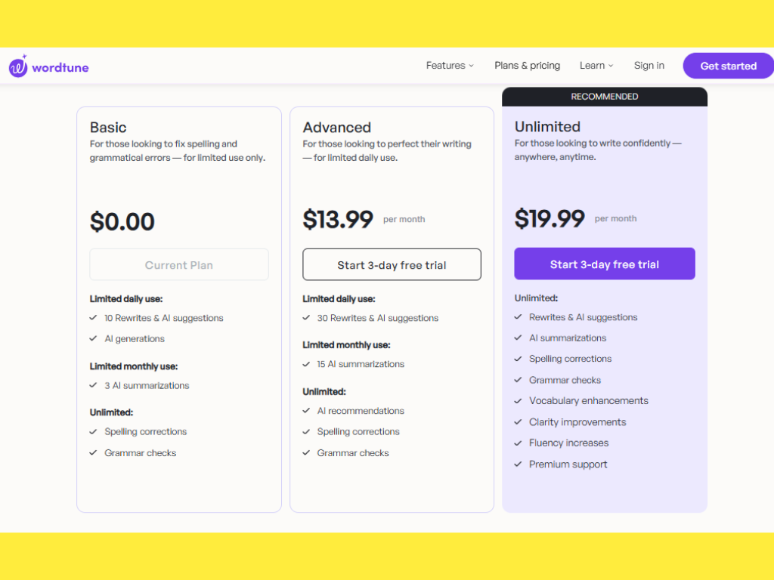
Task: Click checkmark beside AI recommendations
Action: point(306,411)
